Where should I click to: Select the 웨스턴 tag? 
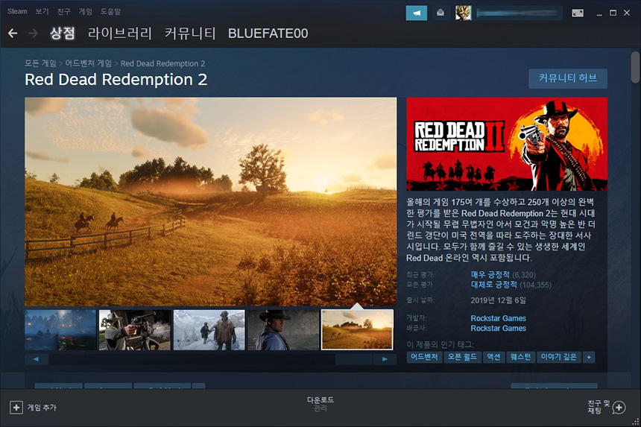520,357
